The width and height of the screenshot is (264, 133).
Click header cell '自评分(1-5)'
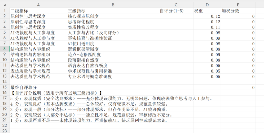point(176,11)
